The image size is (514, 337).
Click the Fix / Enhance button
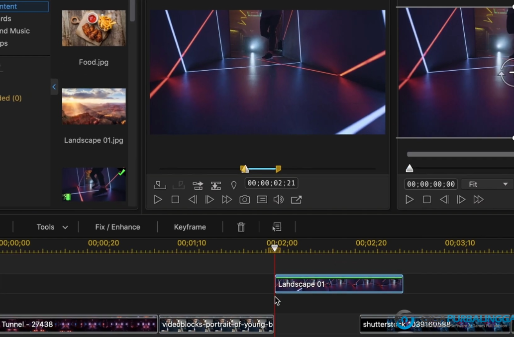pyautogui.click(x=118, y=227)
